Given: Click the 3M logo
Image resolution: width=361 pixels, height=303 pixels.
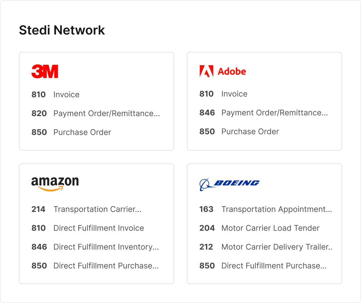Looking at the screenshot, I should (45, 72).
